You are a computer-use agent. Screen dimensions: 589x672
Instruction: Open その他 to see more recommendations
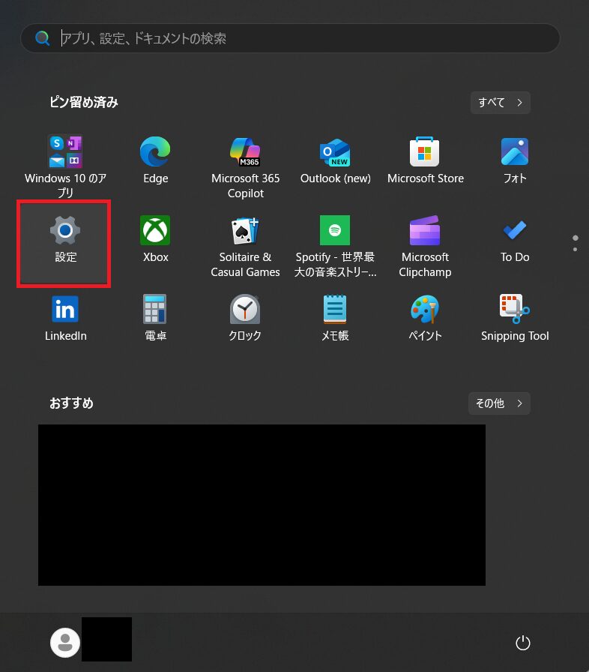(x=499, y=403)
